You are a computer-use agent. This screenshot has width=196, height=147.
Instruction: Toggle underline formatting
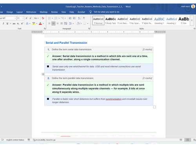7,24
